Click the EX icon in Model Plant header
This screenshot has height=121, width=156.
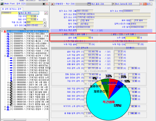[47, 4]
